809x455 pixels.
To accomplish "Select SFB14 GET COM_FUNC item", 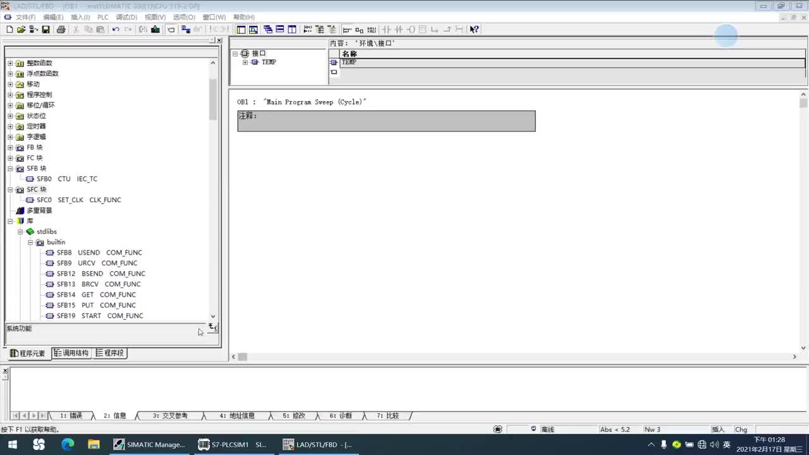I will tap(96, 294).
